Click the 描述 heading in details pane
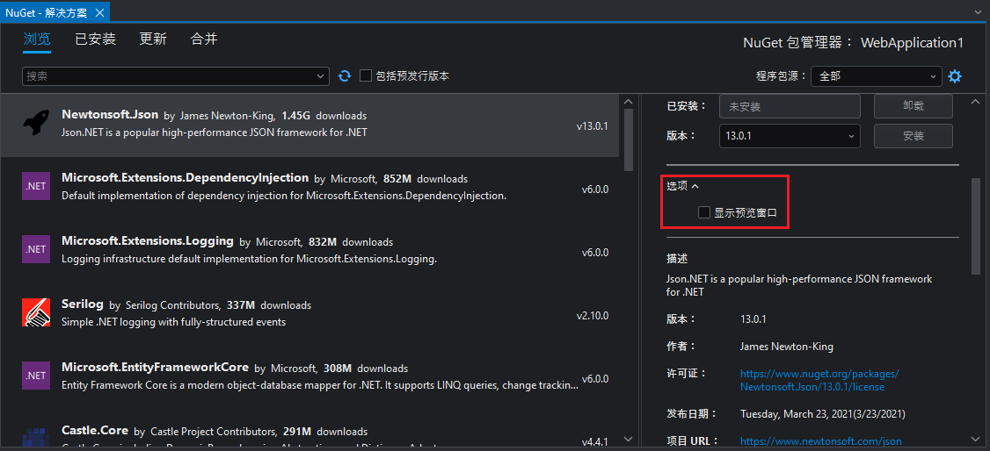Screen dimensions: 990x451 (677, 259)
